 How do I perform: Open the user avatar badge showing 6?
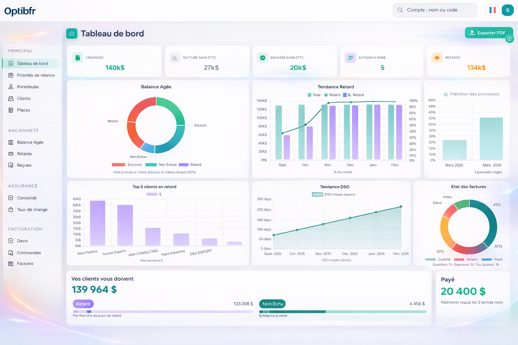pos(508,10)
